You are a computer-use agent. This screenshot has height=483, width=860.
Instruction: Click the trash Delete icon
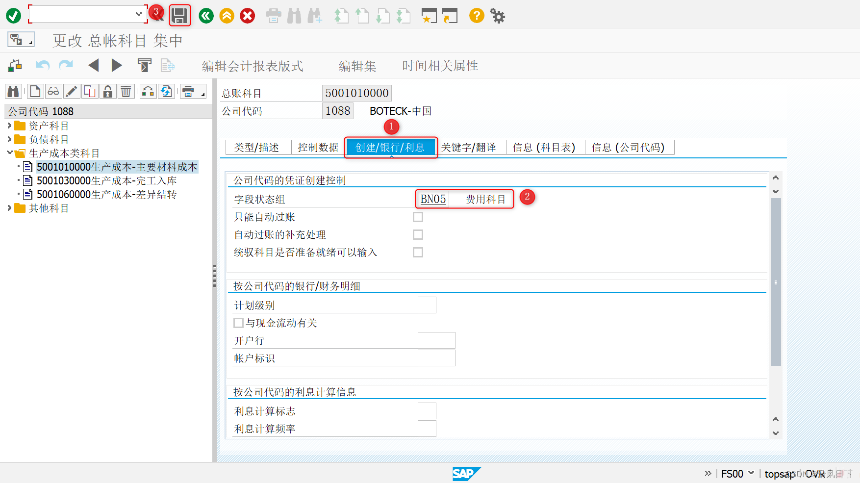tap(126, 91)
